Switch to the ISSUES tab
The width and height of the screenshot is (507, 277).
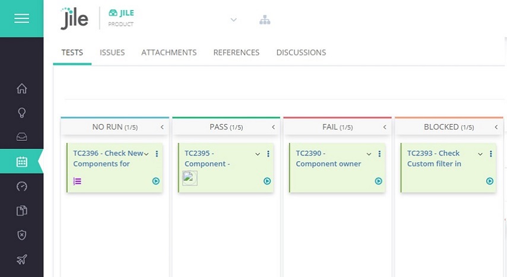point(112,52)
